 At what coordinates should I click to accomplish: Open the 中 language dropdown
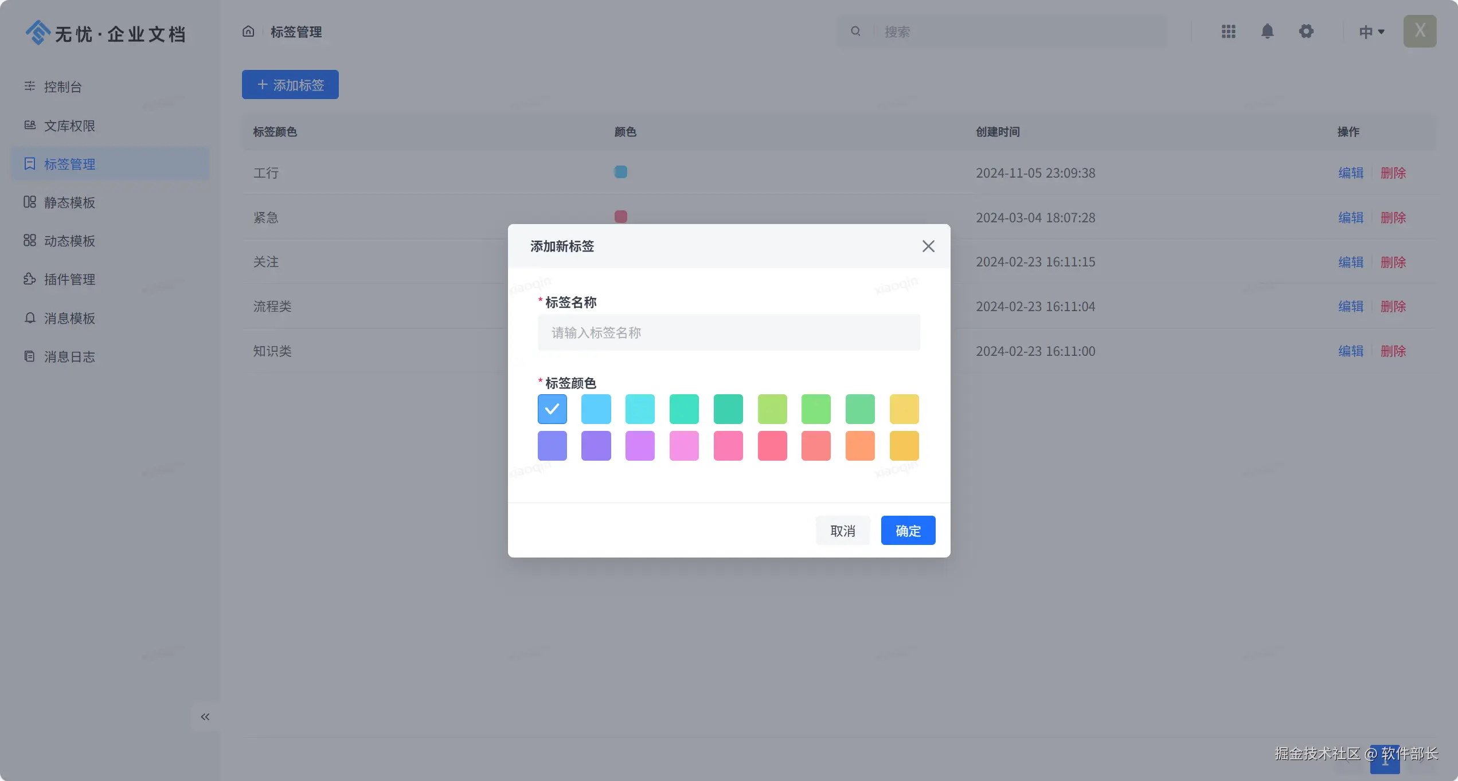tap(1371, 32)
